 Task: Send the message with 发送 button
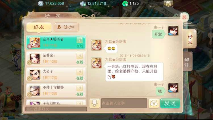coord(170,104)
